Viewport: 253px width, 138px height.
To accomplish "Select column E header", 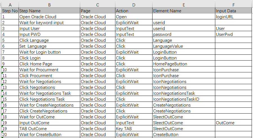I will pyautogui.click(x=183, y=5).
